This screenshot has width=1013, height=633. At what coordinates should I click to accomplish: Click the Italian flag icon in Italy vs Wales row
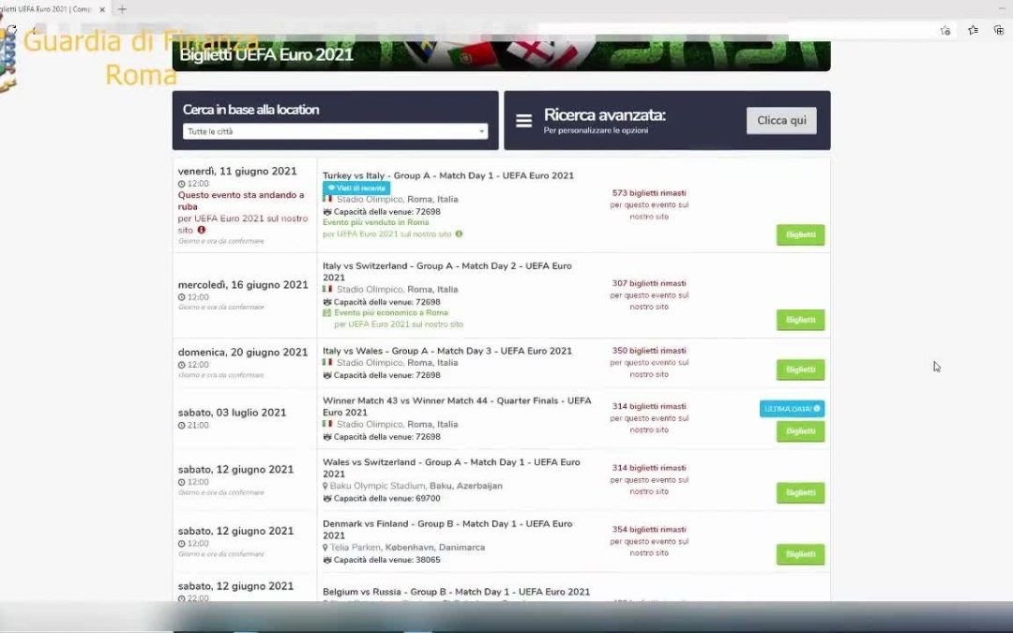click(x=327, y=362)
